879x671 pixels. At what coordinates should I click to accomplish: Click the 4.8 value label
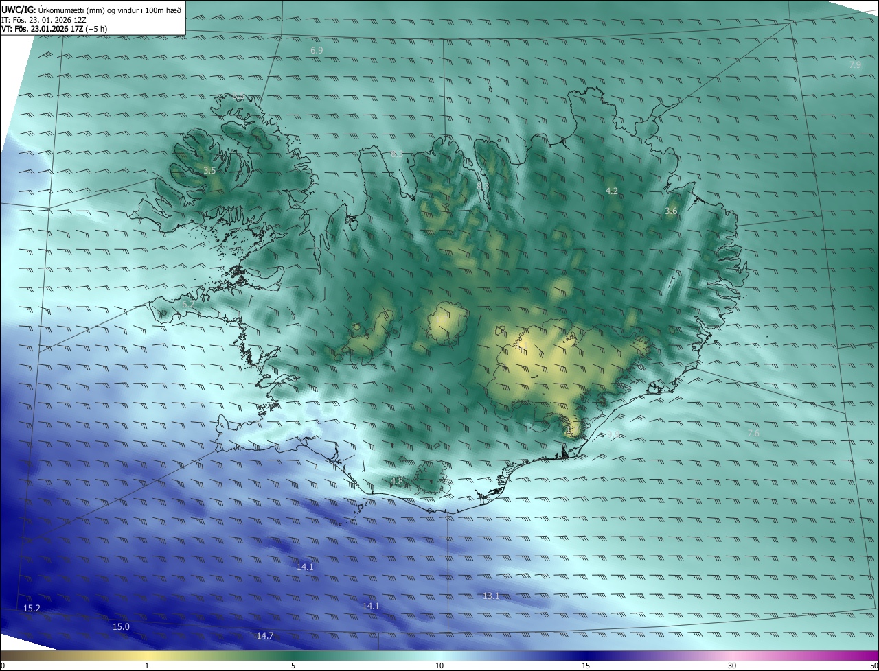(397, 481)
